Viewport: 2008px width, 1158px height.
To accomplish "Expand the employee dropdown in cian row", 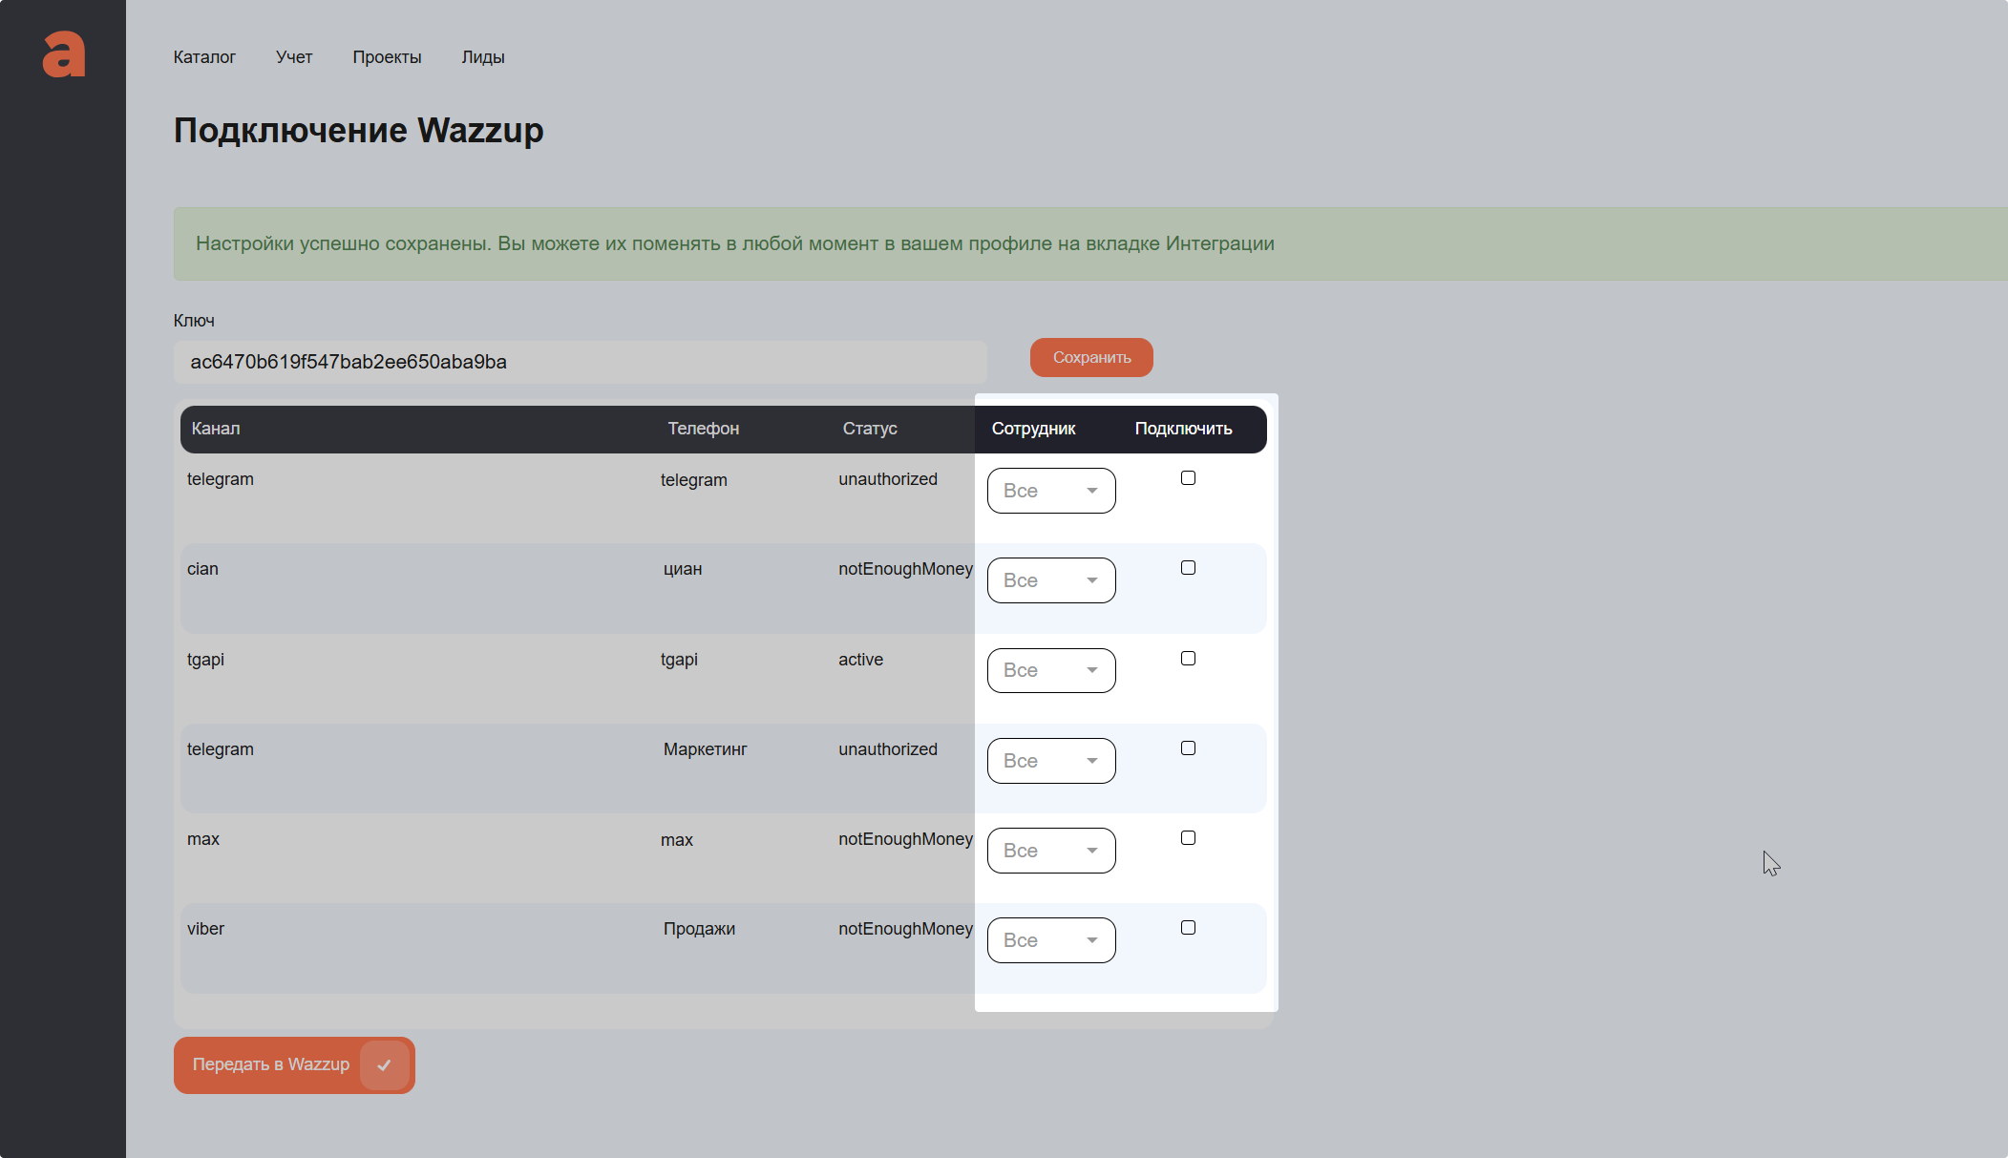I will [x=1051, y=580].
